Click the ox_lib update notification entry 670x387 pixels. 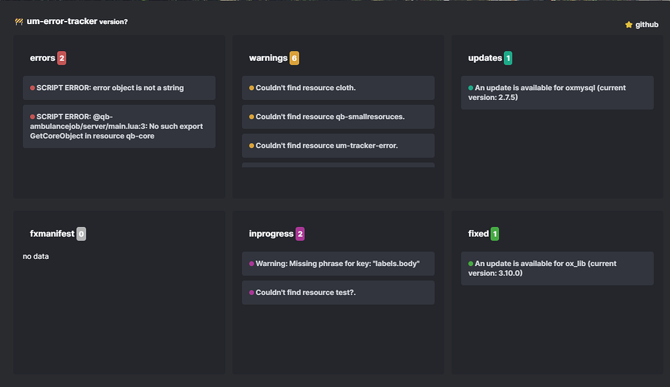click(x=557, y=268)
